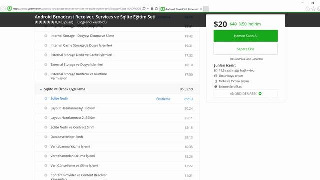Viewport: 320px width, 180px height.
Task: Select Internal Storage - Dosyayı Okuma ve Silme
Action: click(x=82, y=36)
